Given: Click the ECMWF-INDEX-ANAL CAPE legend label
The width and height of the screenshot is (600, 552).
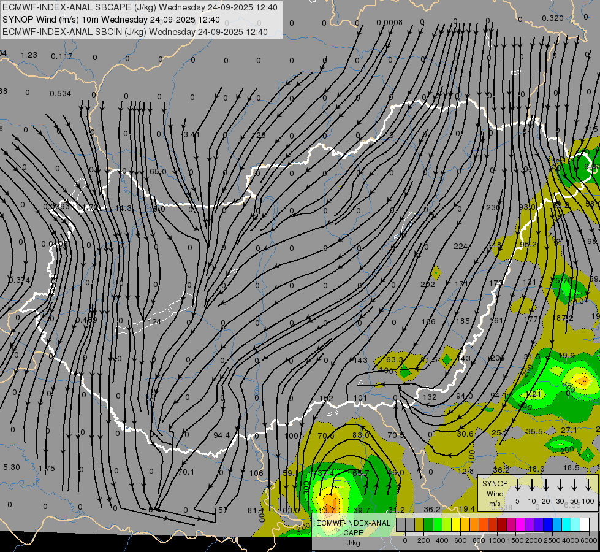Looking at the screenshot, I should point(353,528).
